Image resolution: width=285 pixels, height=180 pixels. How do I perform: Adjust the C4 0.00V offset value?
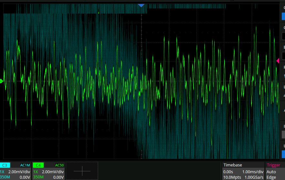pyautogui.click(x=58, y=177)
